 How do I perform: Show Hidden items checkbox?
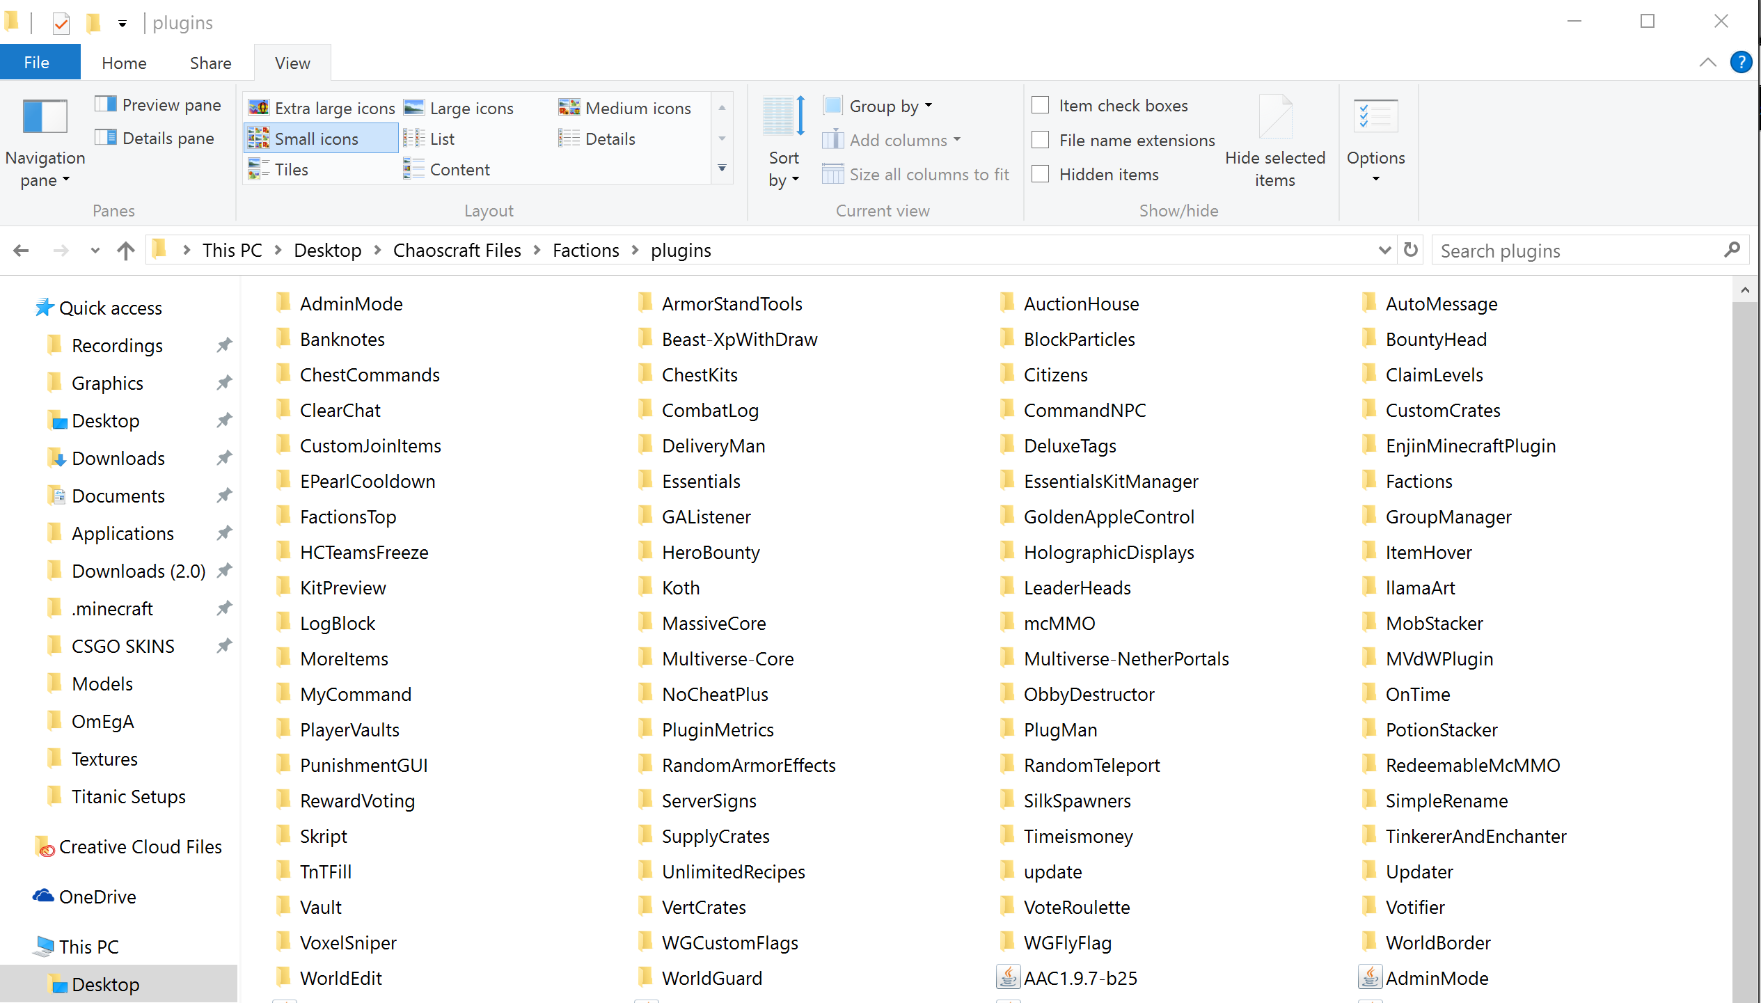1041,174
